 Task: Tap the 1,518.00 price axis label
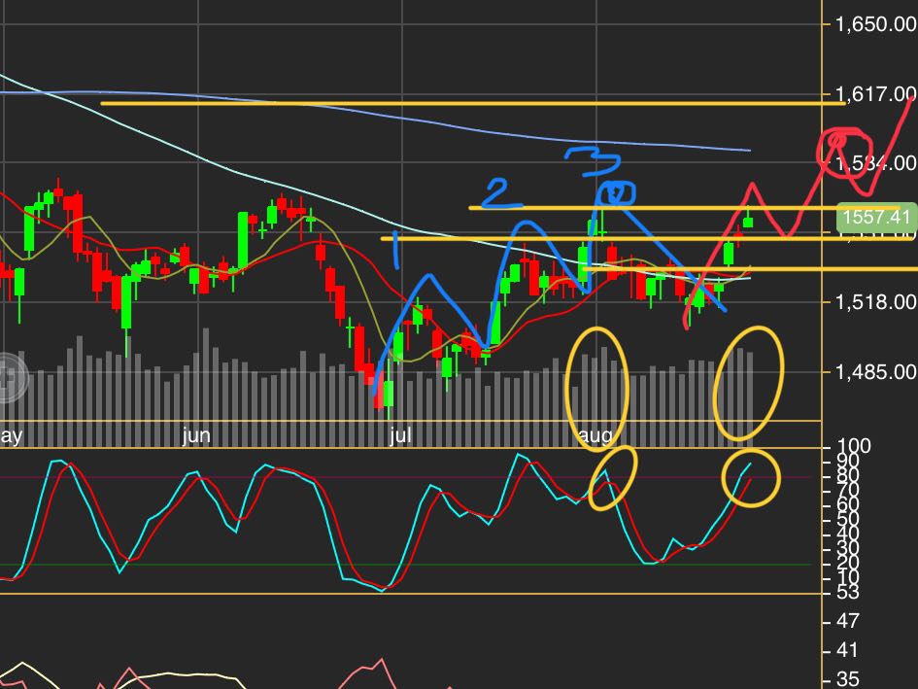tap(876, 302)
